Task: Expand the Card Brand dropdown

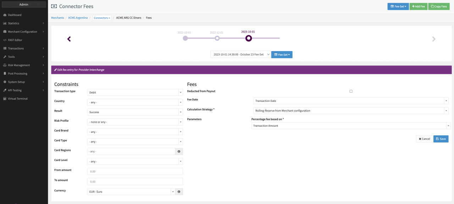Action: click(x=135, y=132)
